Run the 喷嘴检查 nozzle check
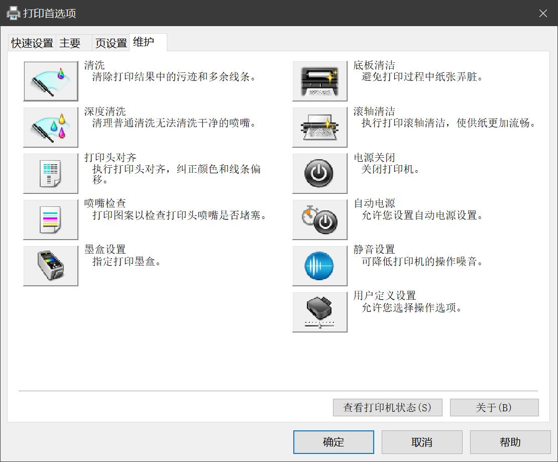Image resolution: width=558 pixels, height=462 pixels. click(x=50, y=219)
